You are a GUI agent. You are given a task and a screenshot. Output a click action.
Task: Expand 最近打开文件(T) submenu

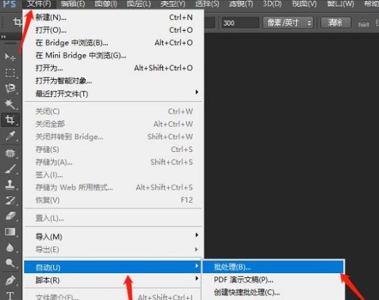point(114,94)
